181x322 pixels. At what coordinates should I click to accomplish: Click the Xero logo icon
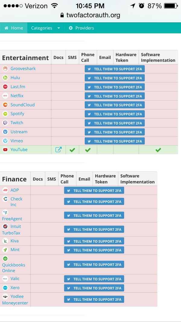pos(5,288)
